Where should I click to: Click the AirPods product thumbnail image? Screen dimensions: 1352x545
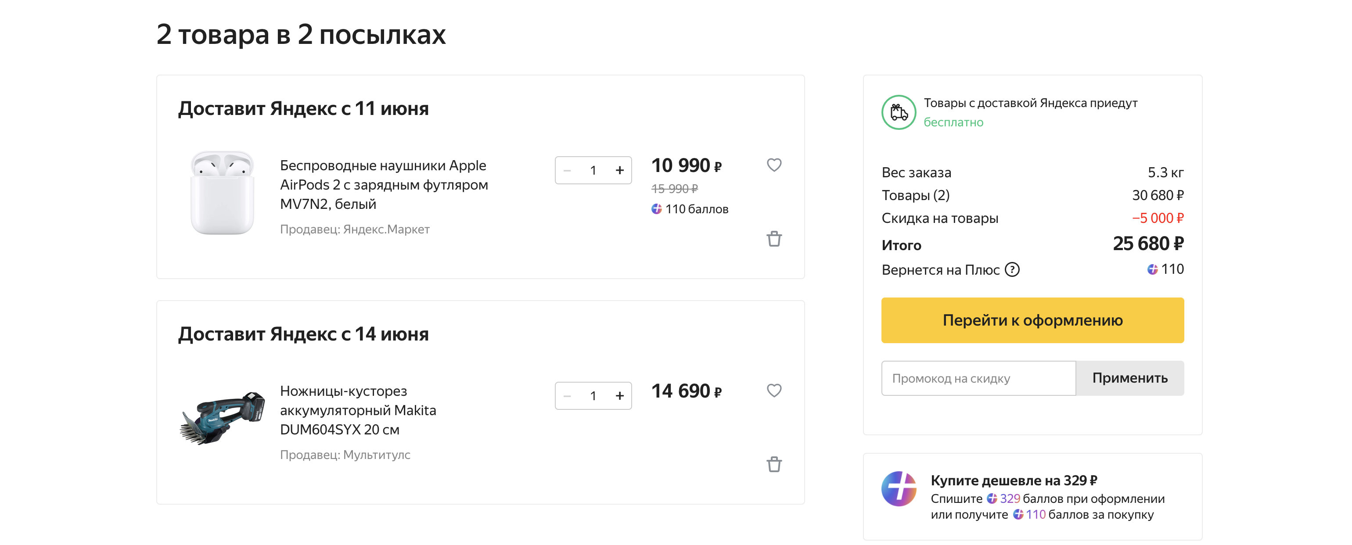[222, 193]
